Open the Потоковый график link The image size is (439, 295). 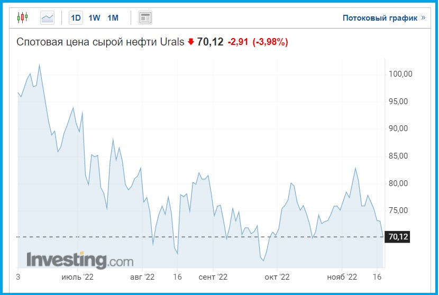click(380, 18)
